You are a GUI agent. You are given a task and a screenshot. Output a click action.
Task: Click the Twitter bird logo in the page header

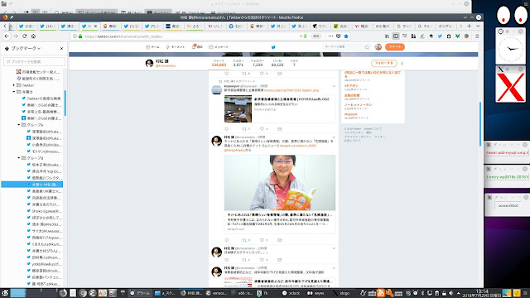(x=273, y=47)
